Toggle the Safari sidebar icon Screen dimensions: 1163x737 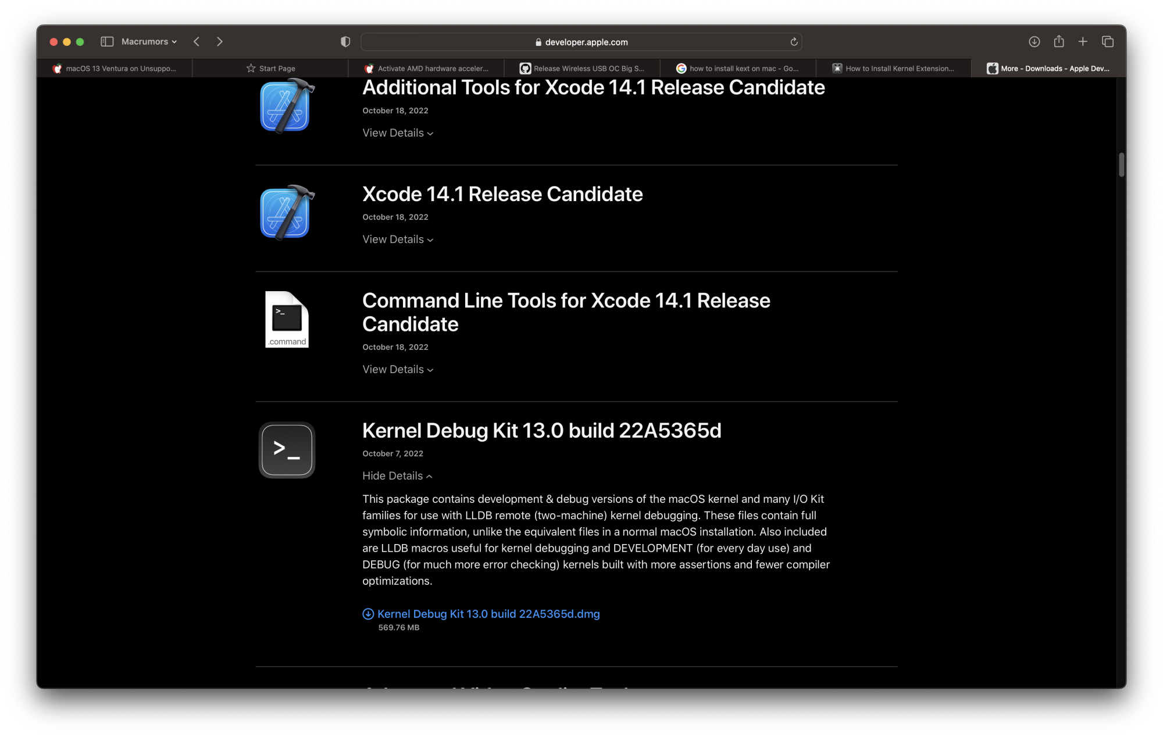107,42
